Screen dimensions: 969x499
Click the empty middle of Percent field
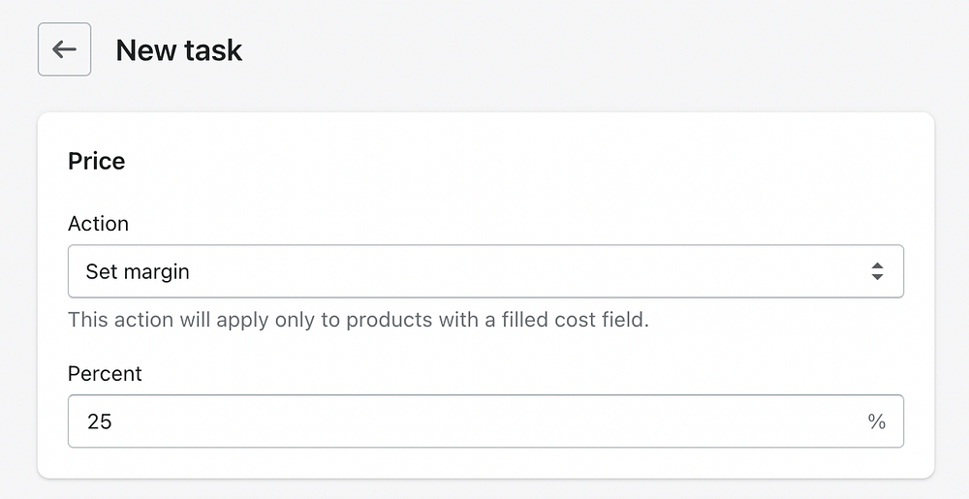[x=484, y=421]
